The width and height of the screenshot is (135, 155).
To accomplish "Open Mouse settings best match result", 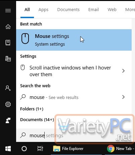I will (74, 40).
